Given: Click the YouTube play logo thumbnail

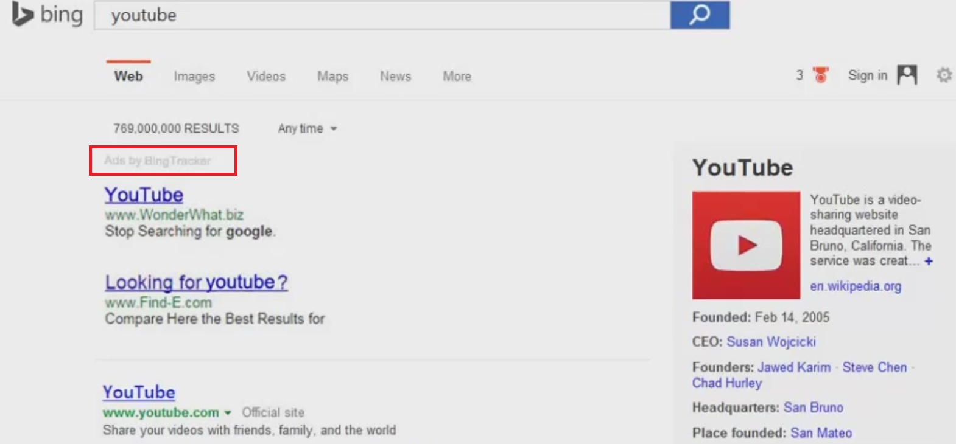Looking at the screenshot, I should click(746, 245).
